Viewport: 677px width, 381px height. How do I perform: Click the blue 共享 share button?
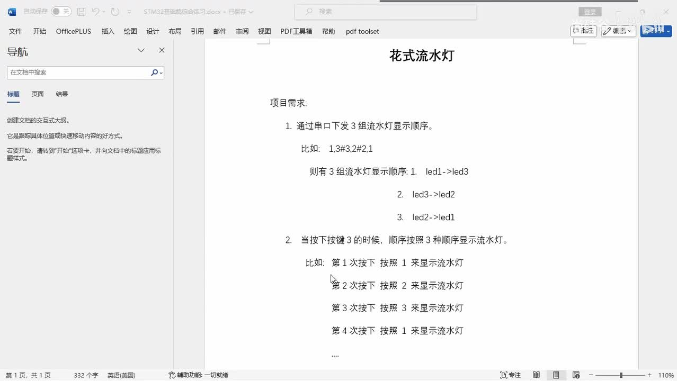click(x=656, y=31)
